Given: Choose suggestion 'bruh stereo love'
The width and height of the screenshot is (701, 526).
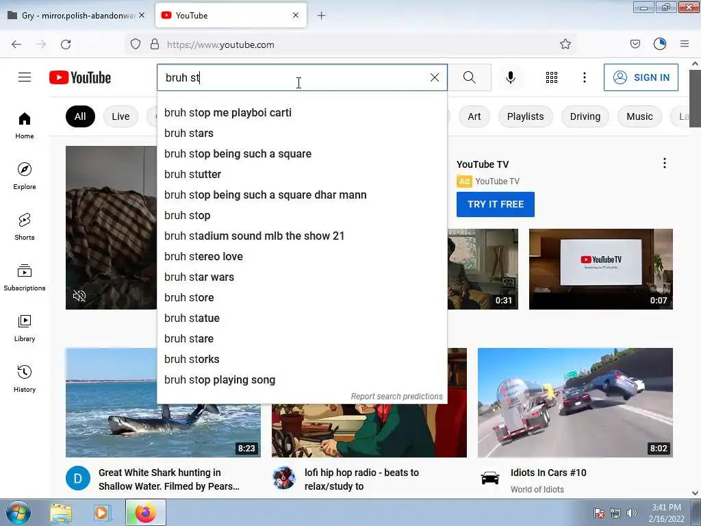Looking at the screenshot, I should (302, 257).
